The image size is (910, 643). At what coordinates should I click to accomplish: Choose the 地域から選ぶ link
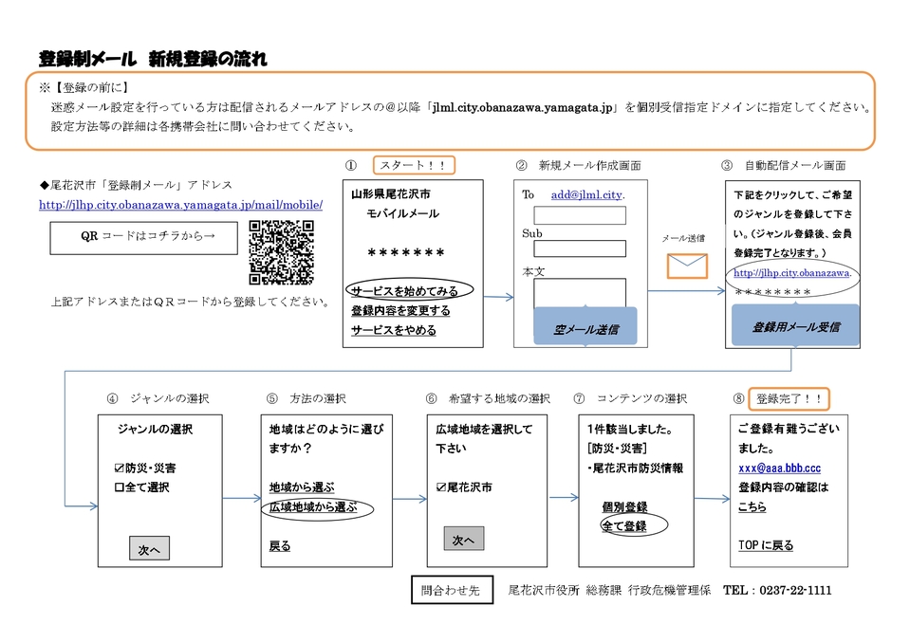[302, 487]
